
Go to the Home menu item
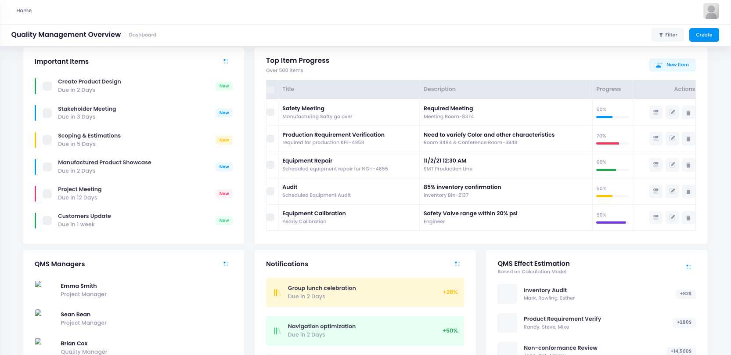tap(24, 11)
